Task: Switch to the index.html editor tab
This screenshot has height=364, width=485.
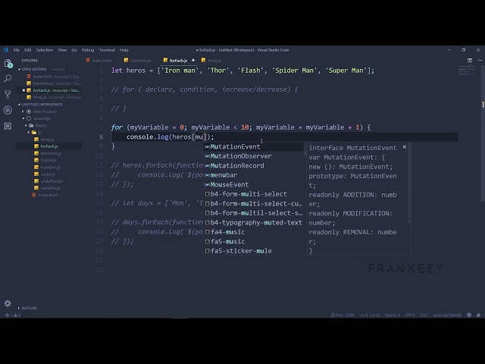Action: point(99,61)
